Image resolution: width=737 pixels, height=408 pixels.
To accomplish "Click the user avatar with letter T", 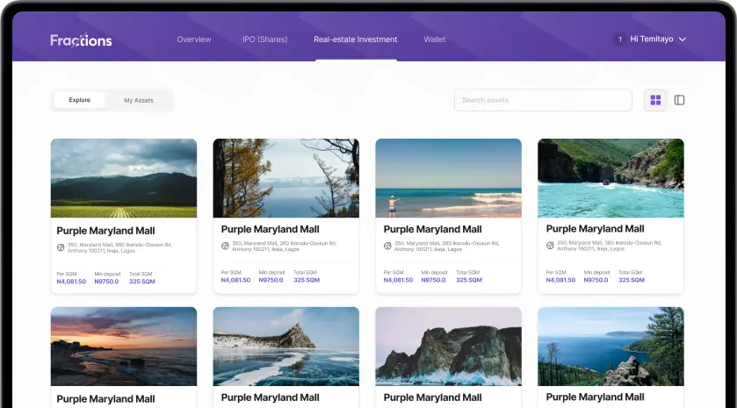I will click(x=620, y=39).
